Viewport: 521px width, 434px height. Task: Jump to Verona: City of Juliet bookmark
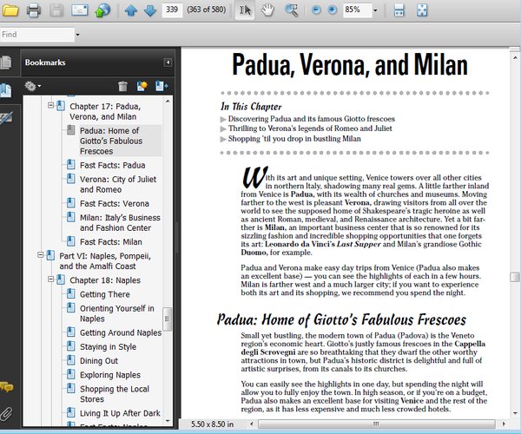pyautogui.click(x=113, y=184)
